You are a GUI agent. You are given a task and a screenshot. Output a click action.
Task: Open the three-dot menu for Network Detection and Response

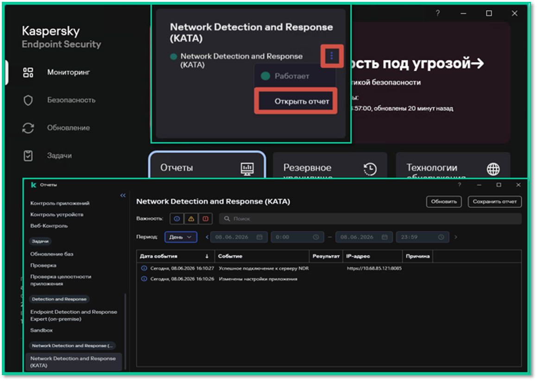coord(332,56)
